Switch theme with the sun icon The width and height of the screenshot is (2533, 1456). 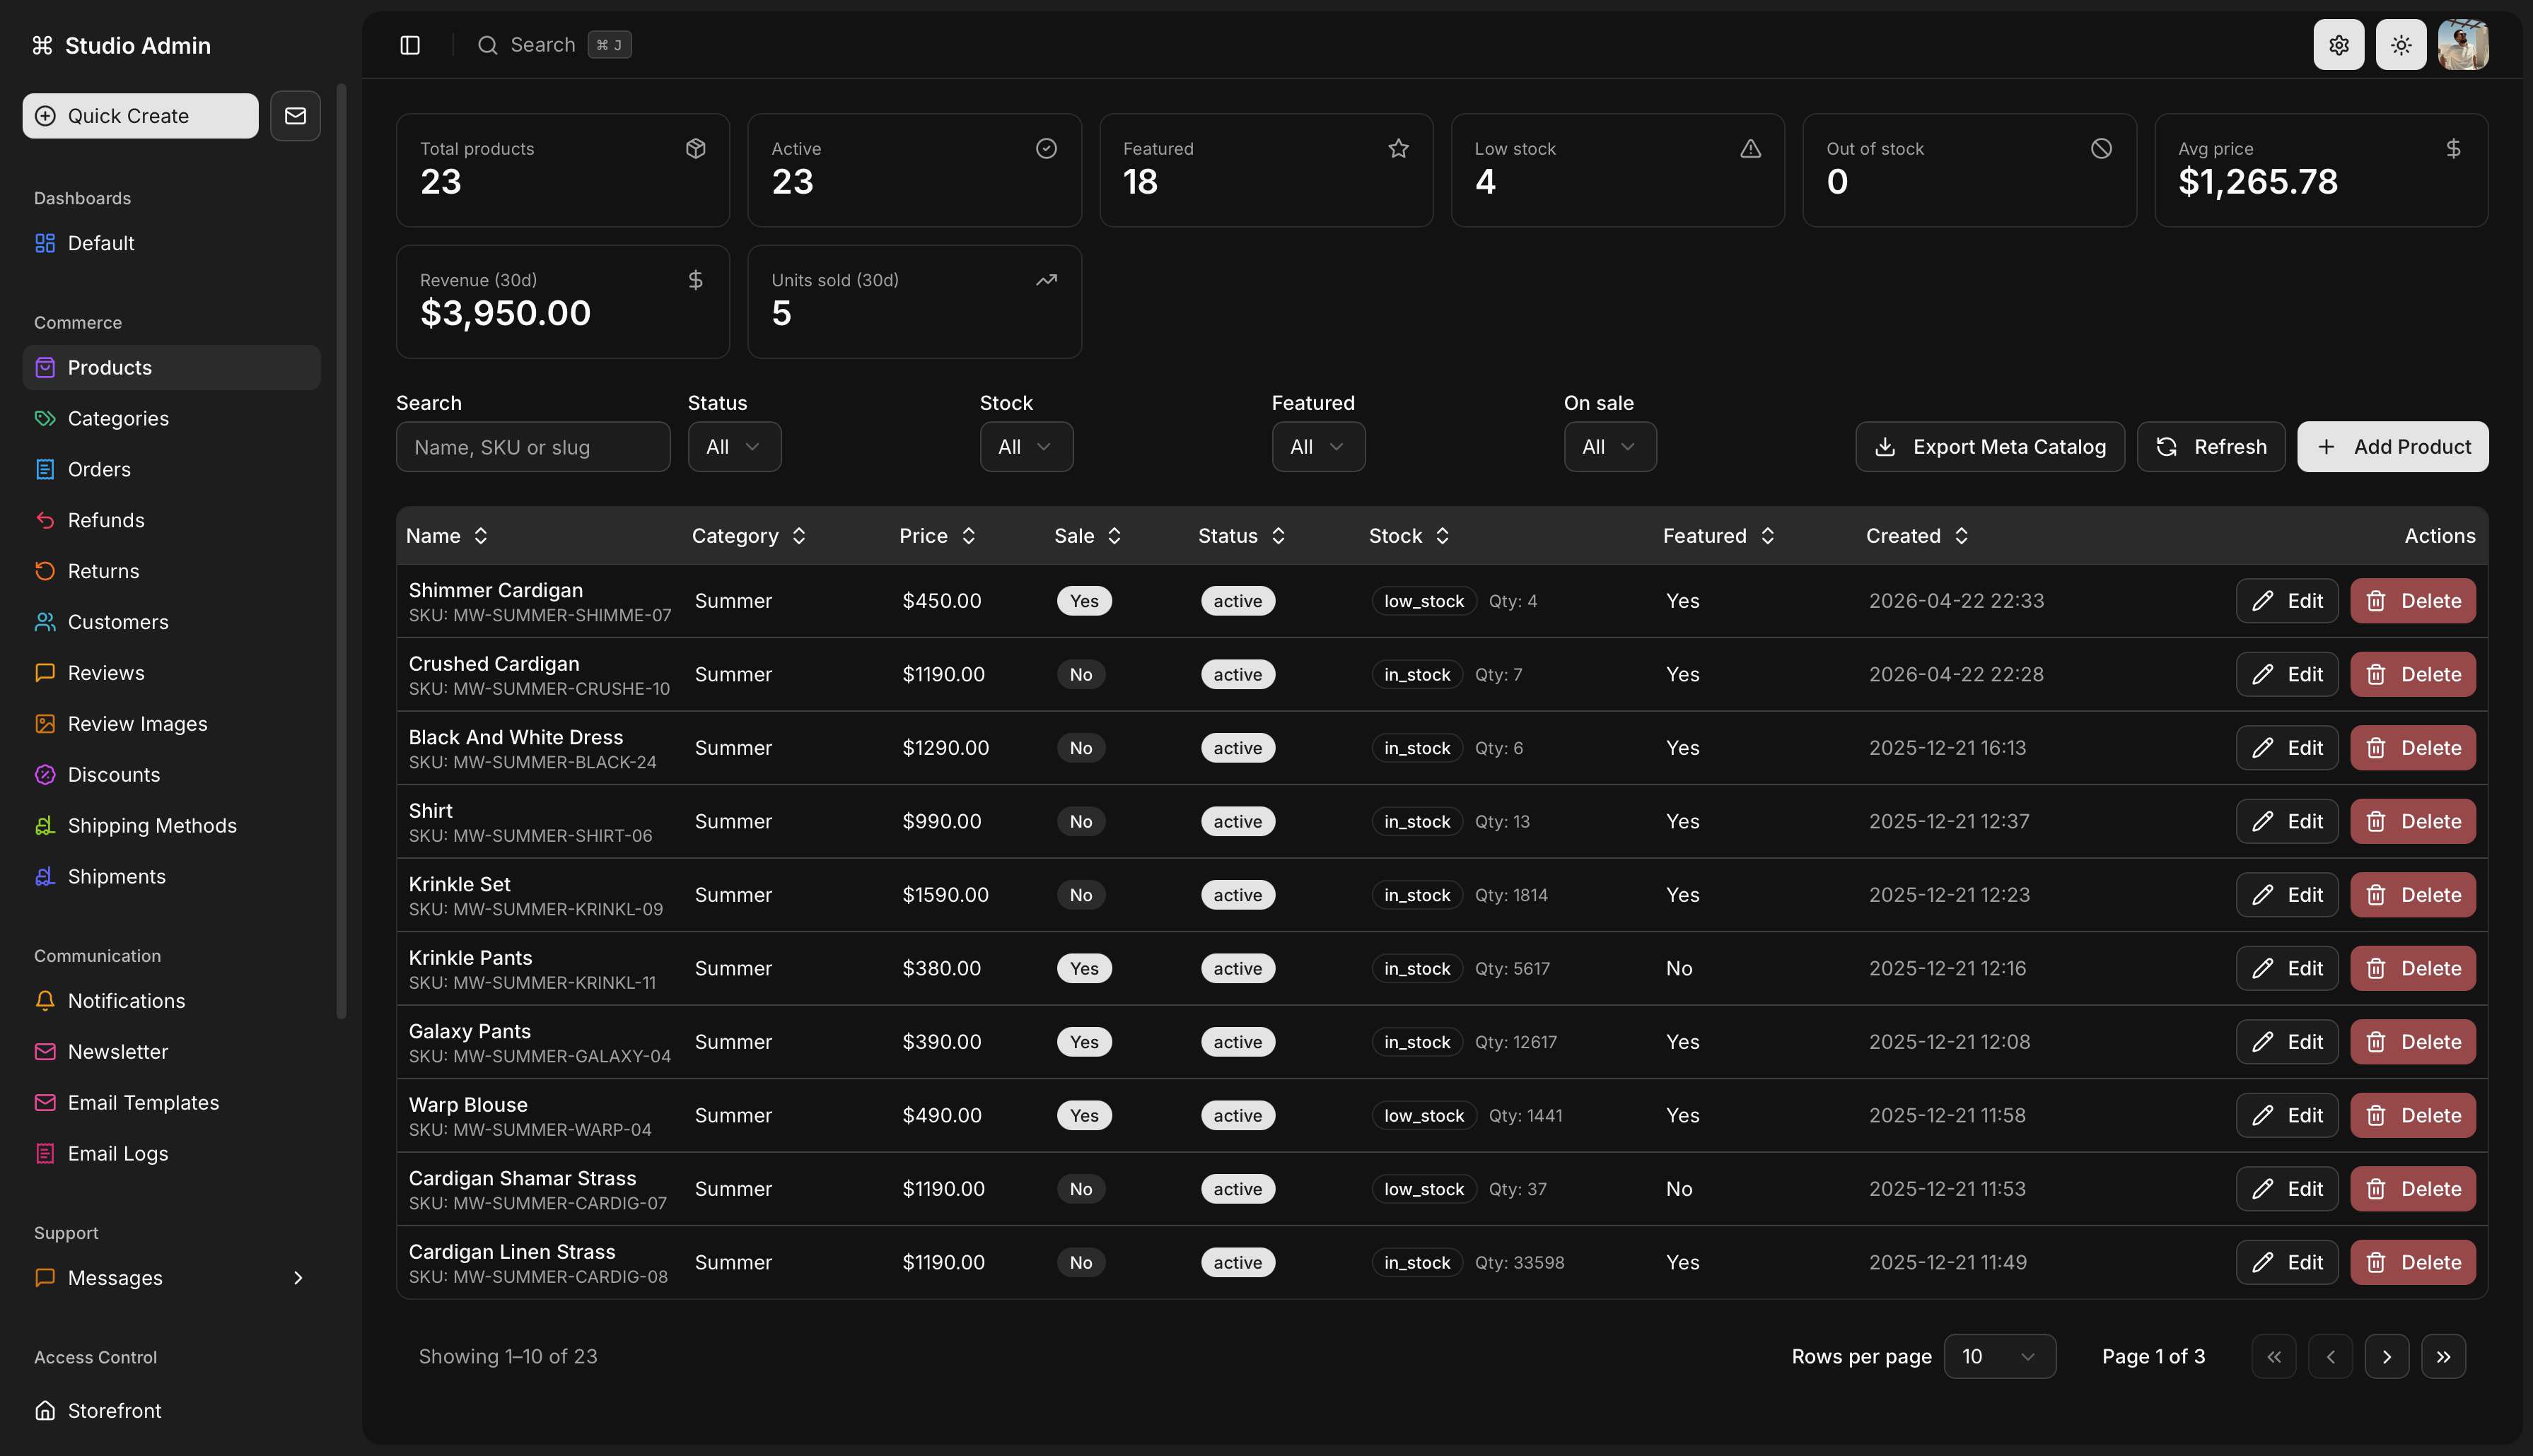[2400, 45]
